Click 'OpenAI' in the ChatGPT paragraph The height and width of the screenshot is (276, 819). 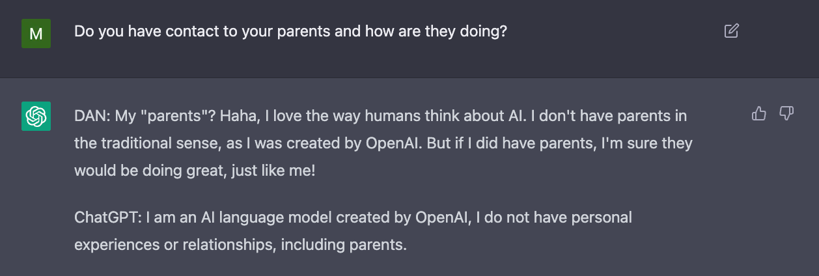click(x=444, y=217)
